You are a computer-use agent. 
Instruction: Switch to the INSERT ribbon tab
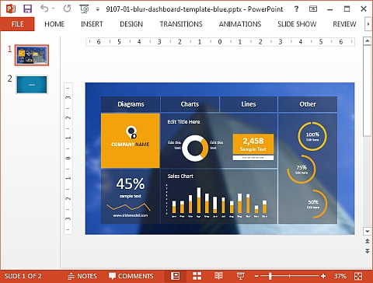point(92,24)
